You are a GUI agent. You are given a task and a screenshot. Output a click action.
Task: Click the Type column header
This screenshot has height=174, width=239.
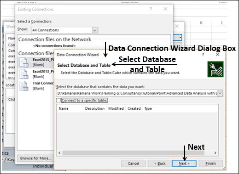pyautogui.click(x=148, y=108)
